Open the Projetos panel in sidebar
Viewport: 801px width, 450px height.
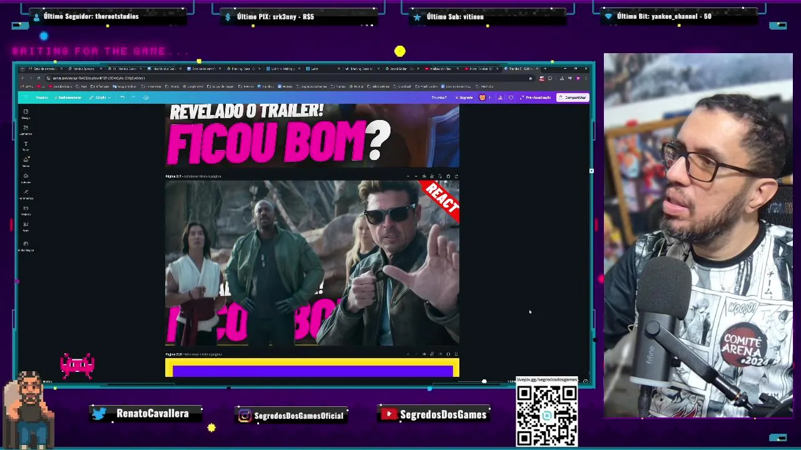[x=26, y=211]
